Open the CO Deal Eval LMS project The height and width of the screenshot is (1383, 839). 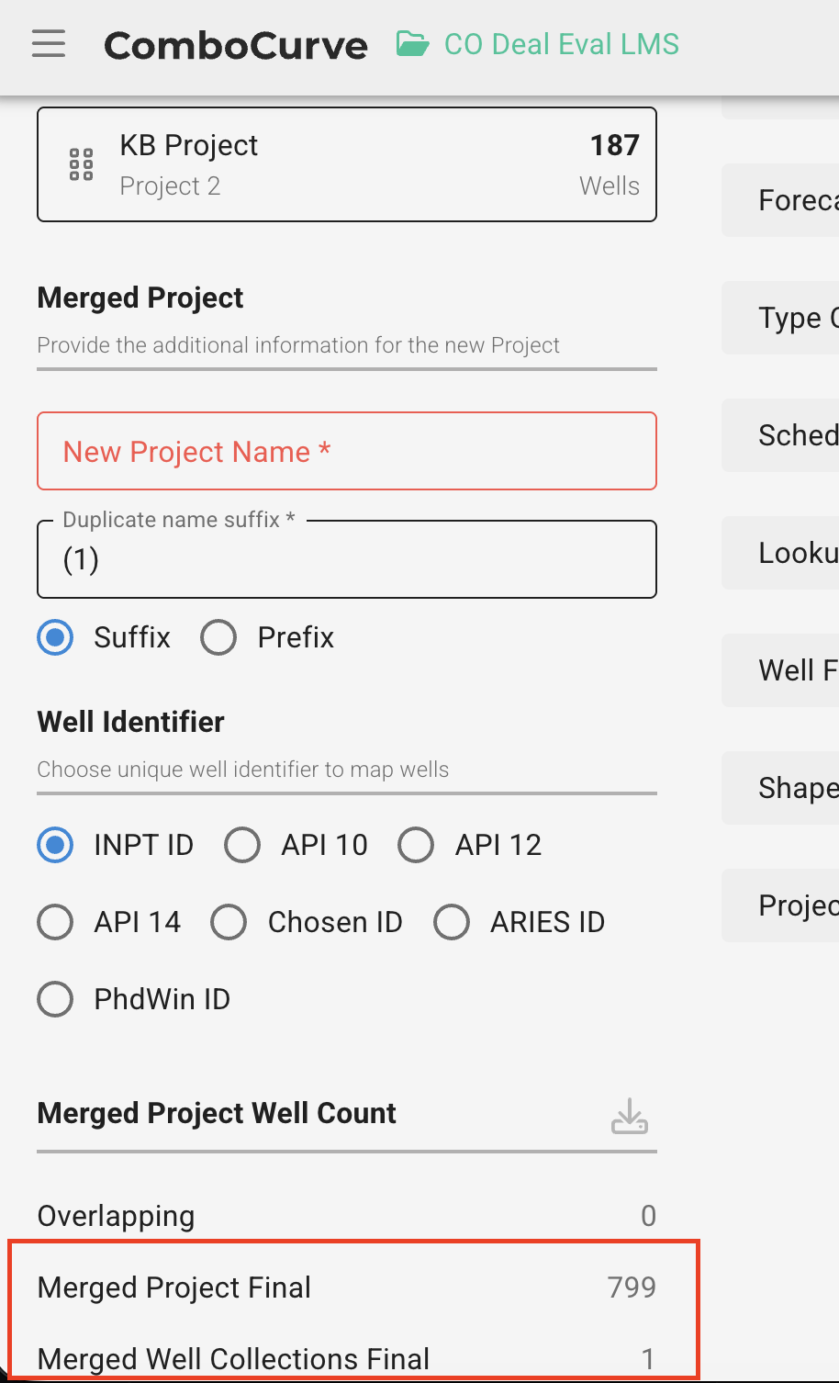click(561, 44)
